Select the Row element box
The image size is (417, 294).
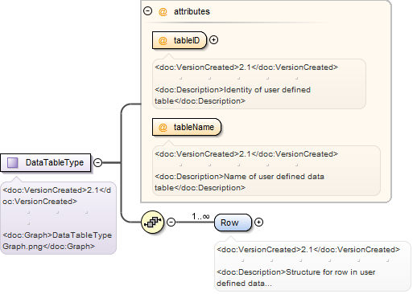[233, 223]
